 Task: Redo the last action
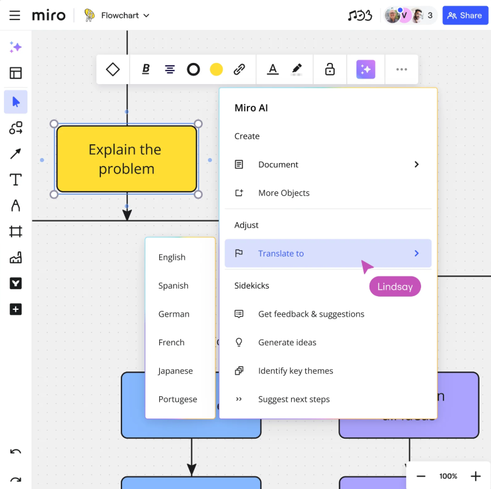point(15,479)
